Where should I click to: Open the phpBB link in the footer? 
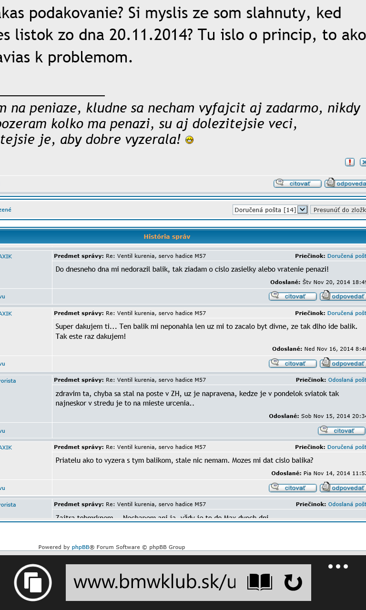point(80,547)
